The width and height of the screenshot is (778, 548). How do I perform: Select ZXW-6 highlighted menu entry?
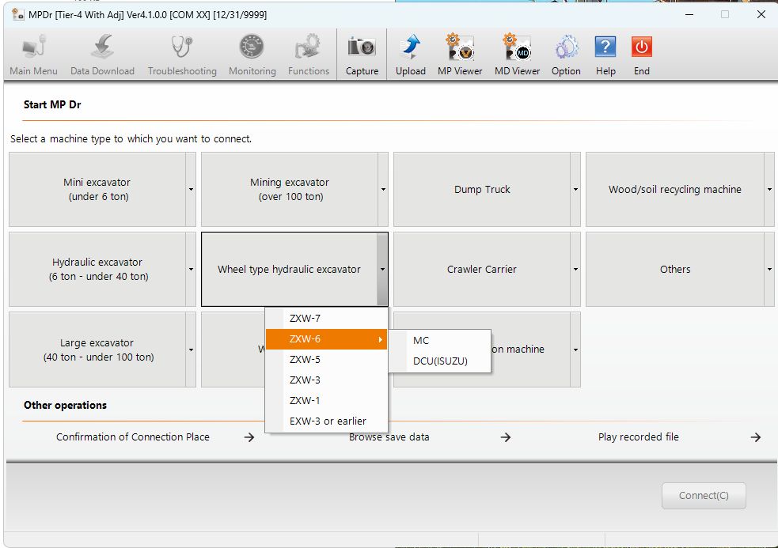(327, 339)
